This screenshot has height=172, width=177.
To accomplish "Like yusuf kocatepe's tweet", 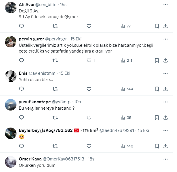I will point(89,117).
